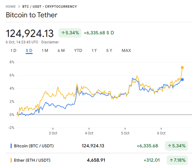The image size is (192, 167).
Task: Select the 1 D time range tab
Action: (x=13, y=50)
